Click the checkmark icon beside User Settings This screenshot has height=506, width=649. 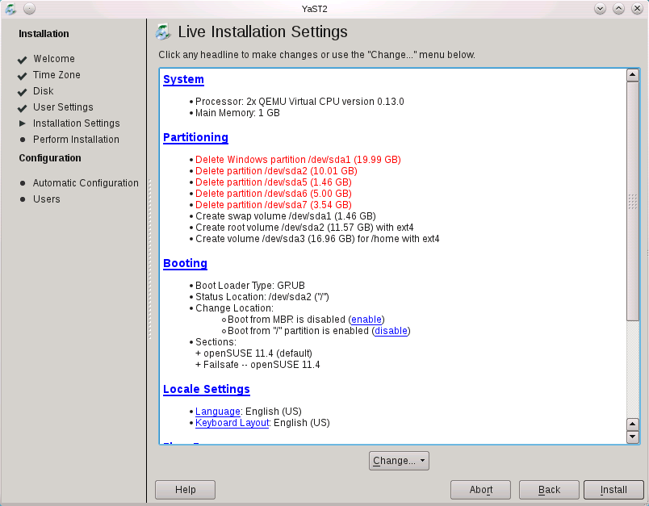[22, 107]
